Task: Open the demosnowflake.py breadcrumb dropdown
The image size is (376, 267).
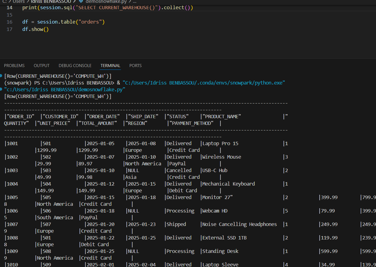Action: pyautogui.click(x=106, y=2)
